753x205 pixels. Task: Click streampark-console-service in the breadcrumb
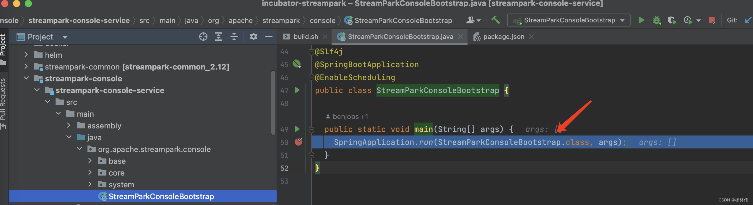[79, 20]
